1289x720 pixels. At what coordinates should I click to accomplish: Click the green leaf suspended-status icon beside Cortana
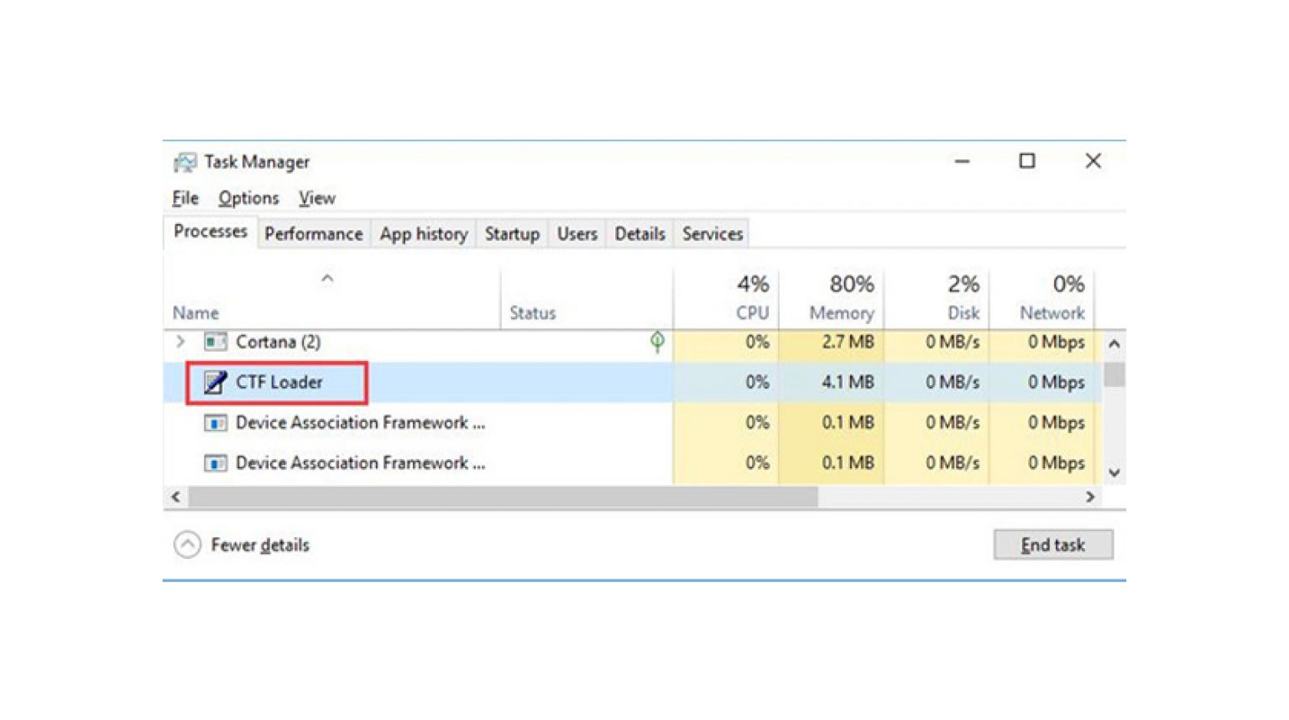[658, 342]
